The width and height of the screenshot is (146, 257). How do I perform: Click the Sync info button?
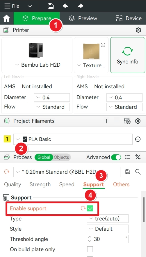[x=128, y=55]
